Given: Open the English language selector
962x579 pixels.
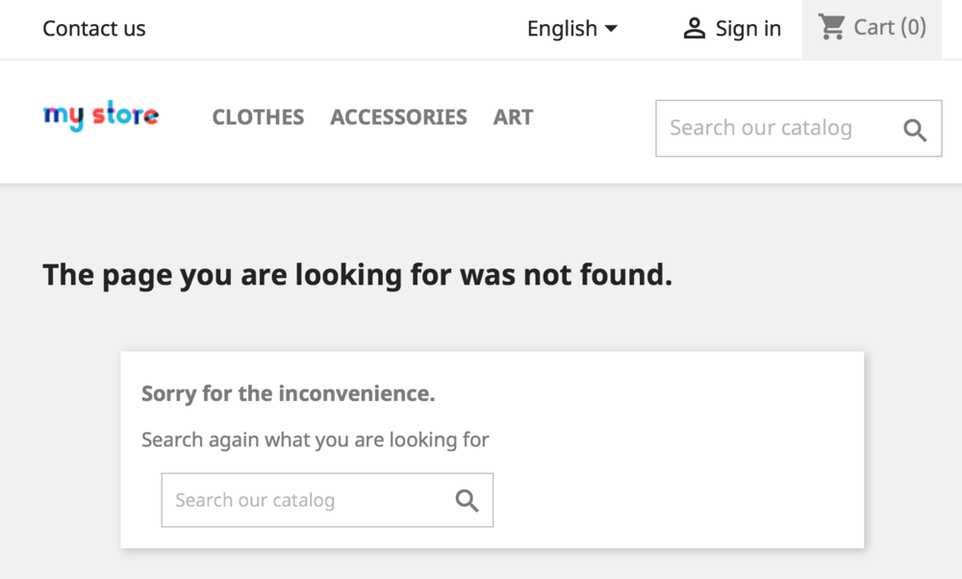Looking at the screenshot, I should click(x=563, y=29).
